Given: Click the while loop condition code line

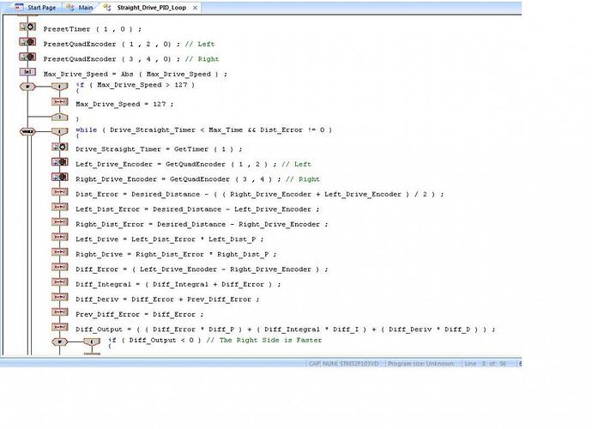Looking at the screenshot, I should (x=203, y=130).
